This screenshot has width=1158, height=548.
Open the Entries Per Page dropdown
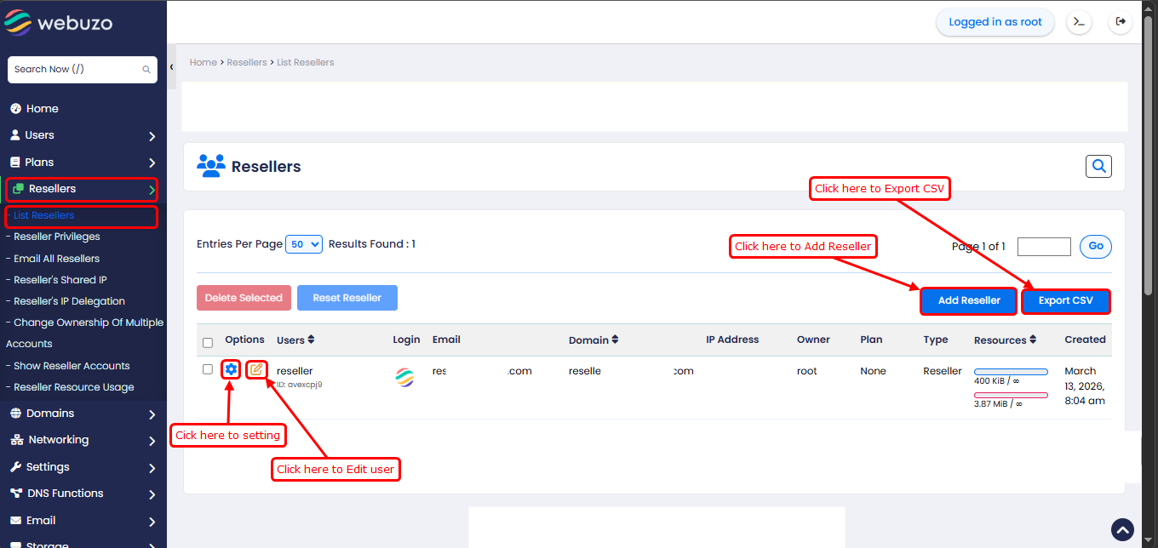pyautogui.click(x=304, y=244)
